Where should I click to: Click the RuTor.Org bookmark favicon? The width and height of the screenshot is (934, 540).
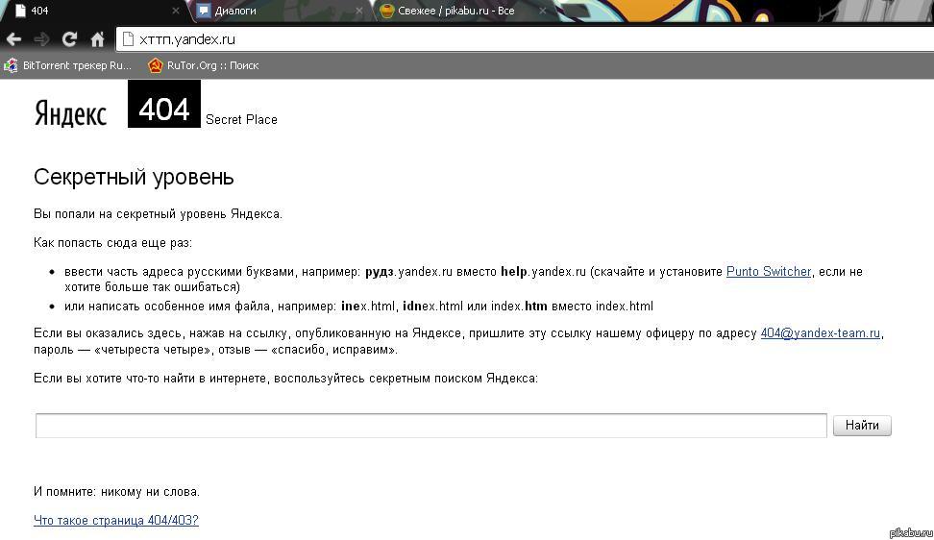tap(155, 65)
